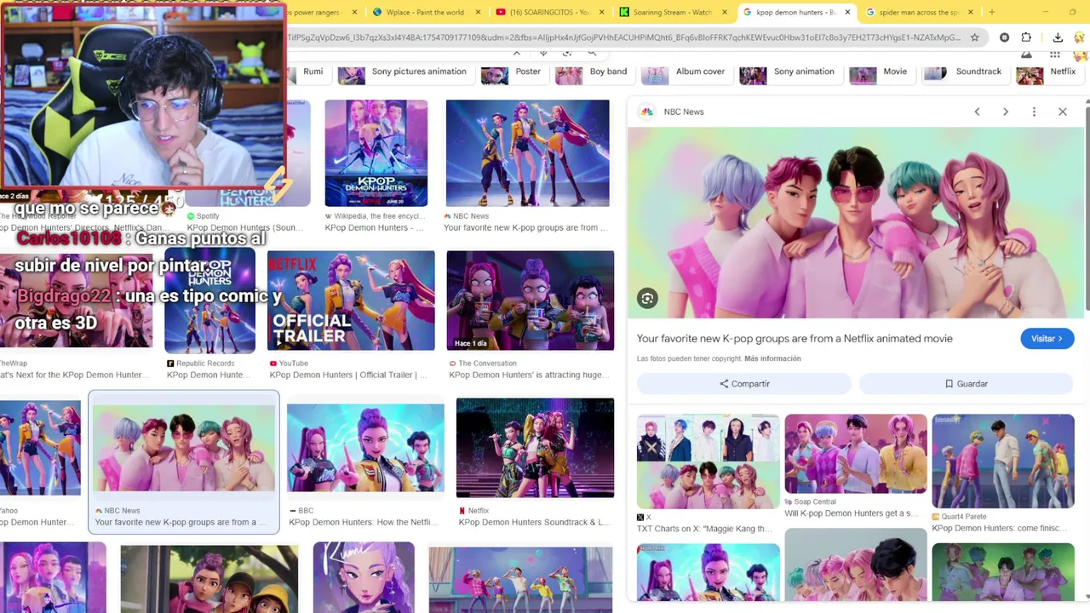This screenshot has width=1090, height=613.
Task: Click the browser address bar URL
Action: (x=623, y=37)
